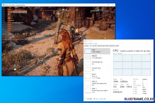Image resolution: width=155 pixels, height=103 pixels.
Task: Collapse Task Manager with 간단히 chevron
Action: point(85,99)
